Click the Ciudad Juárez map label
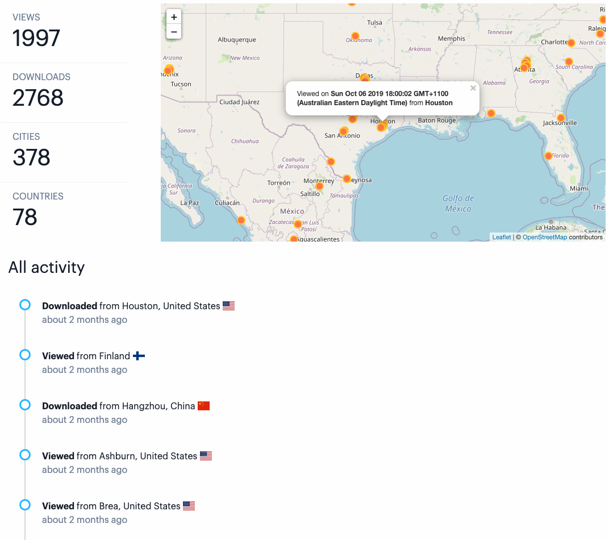The width and height of the screenshot is (609, 540). 239,102
